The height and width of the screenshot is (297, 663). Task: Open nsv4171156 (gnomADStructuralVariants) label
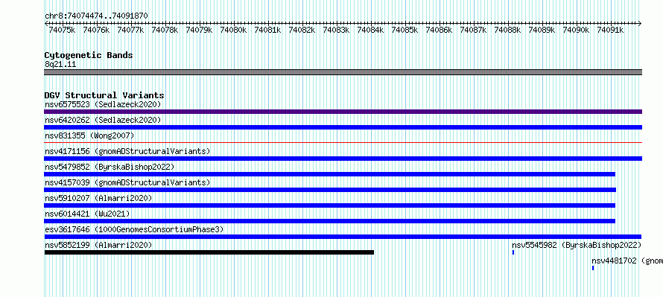[x=127, y=151]
